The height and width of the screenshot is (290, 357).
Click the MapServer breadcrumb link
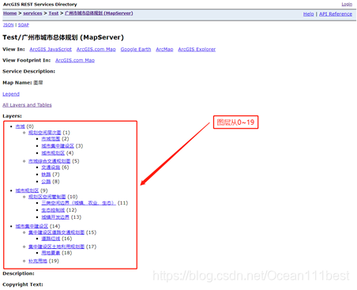[99, 13]
